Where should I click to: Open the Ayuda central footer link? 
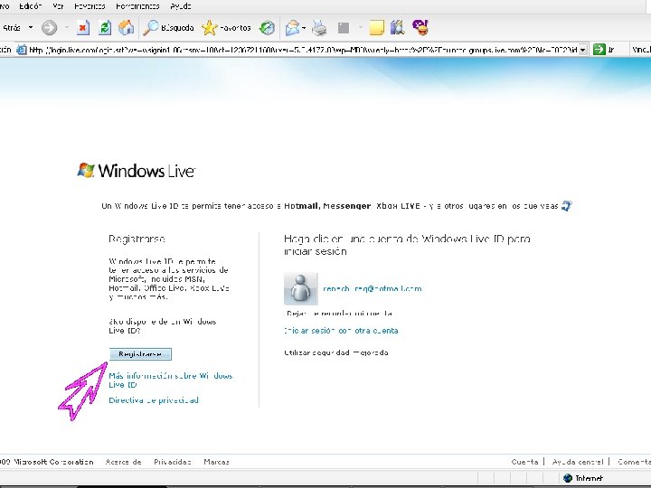coord(578,462)
